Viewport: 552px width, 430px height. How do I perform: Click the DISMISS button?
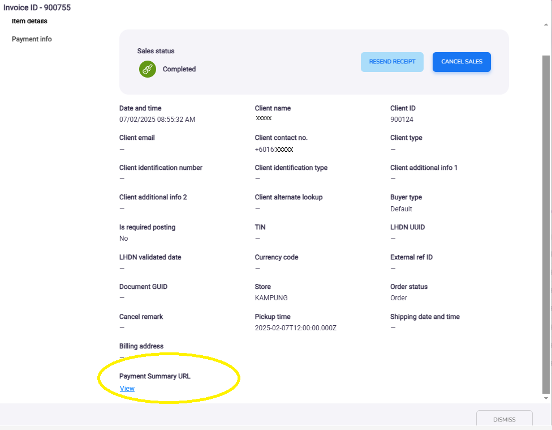(504, 419)
